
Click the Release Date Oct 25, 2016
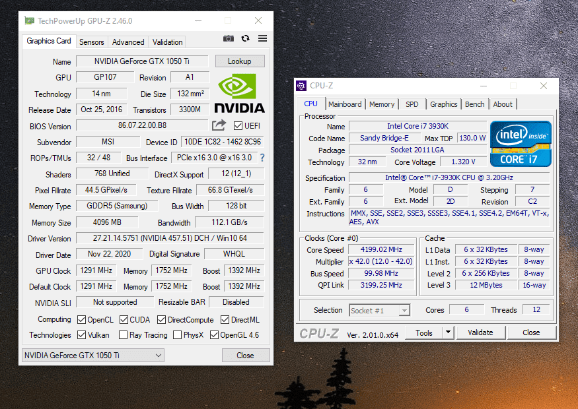101,110
